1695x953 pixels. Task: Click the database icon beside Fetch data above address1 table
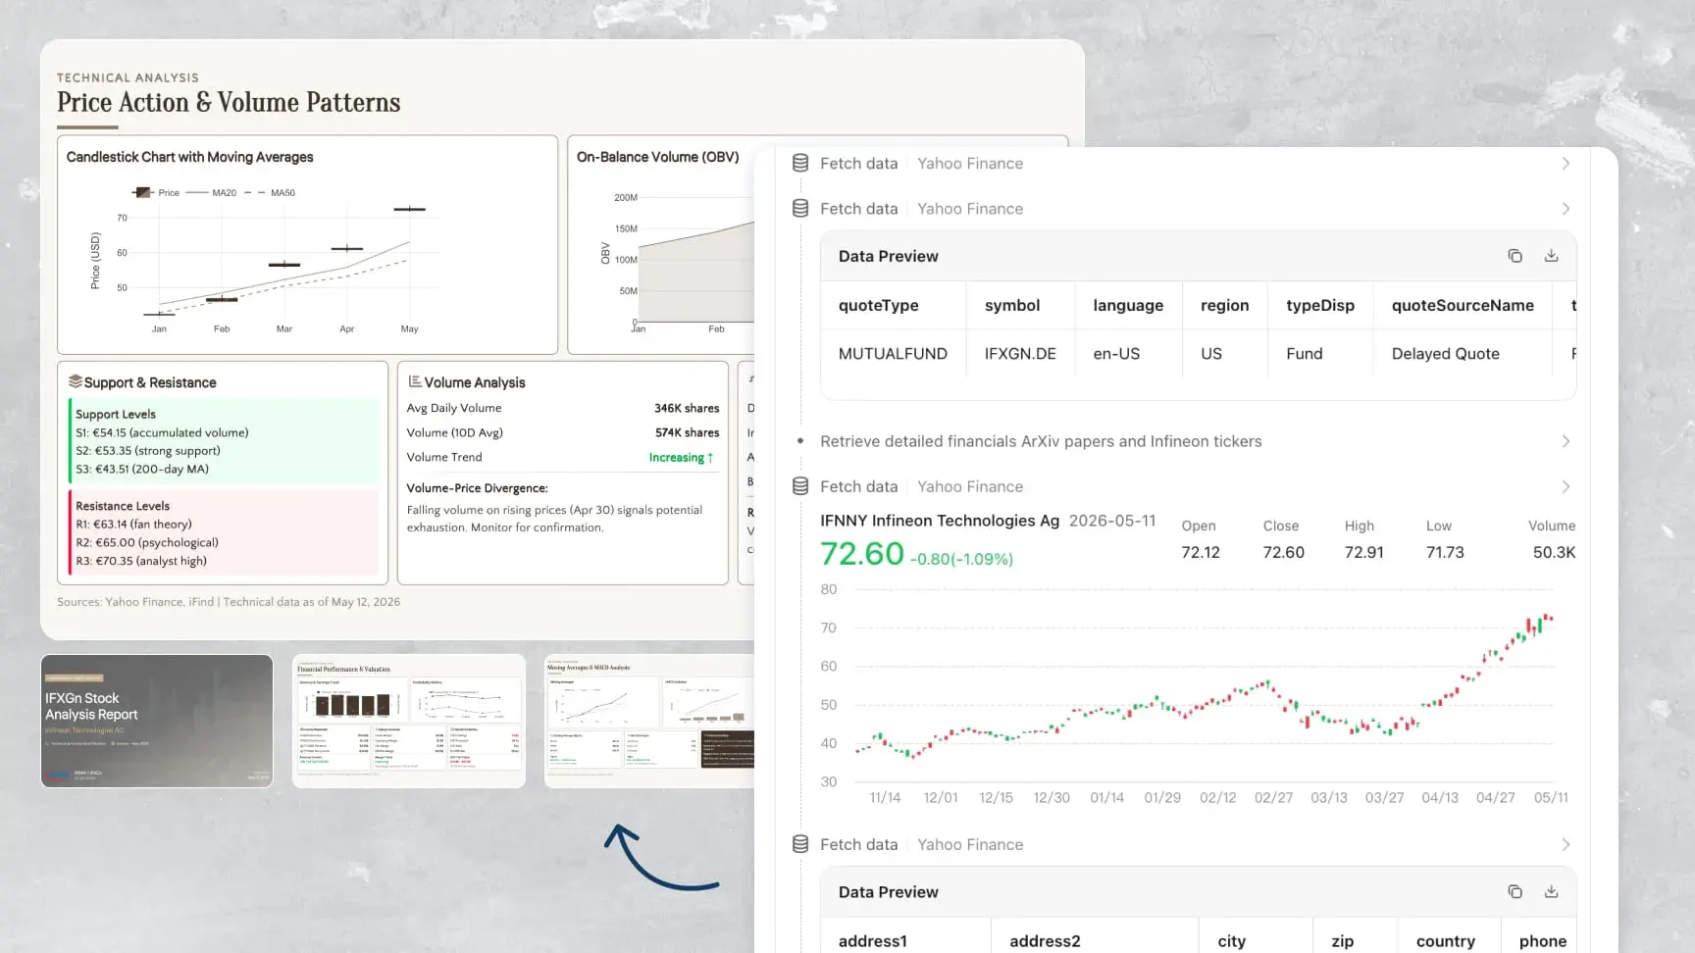(x=800, y=844)
